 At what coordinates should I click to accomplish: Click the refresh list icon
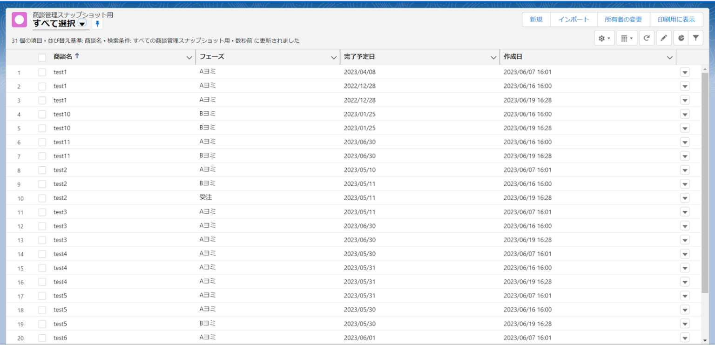click(x=647, y=38)
